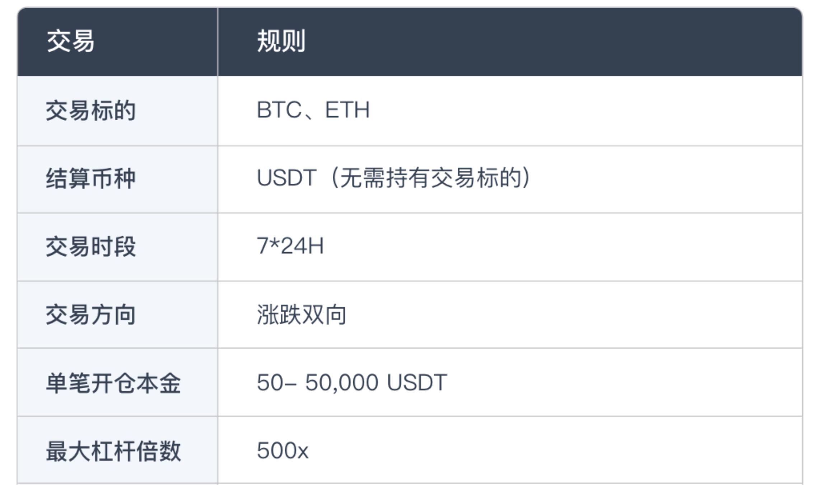Viewport: 817px width, 495px height.
Task: Click 交易标的 inside the parentheses
Action: [476, 178]
